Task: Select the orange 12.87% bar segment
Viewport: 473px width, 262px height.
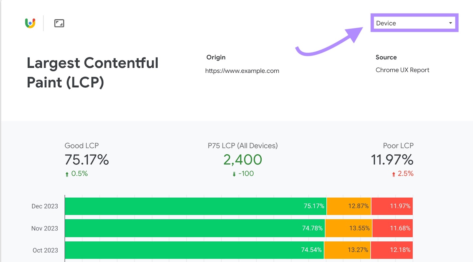Action: pyautogui.click(x=349, y=206)
